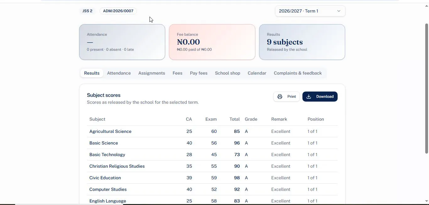429x205 pixels.
Task: Click the Subject scores heading
Action: pos(104,95)
